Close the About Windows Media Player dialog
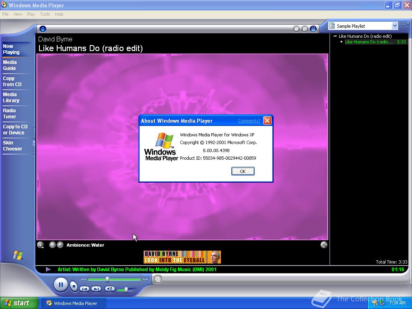This screenshot has height=309, width=412. click(x=267, y=120)
